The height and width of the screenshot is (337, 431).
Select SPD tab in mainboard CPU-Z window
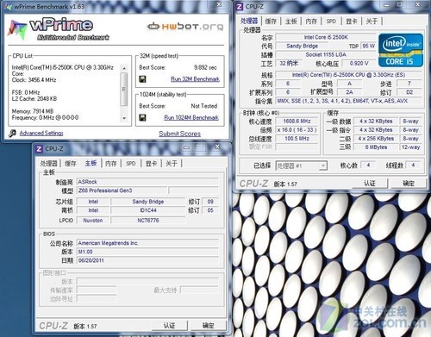(x=131, y=164)
